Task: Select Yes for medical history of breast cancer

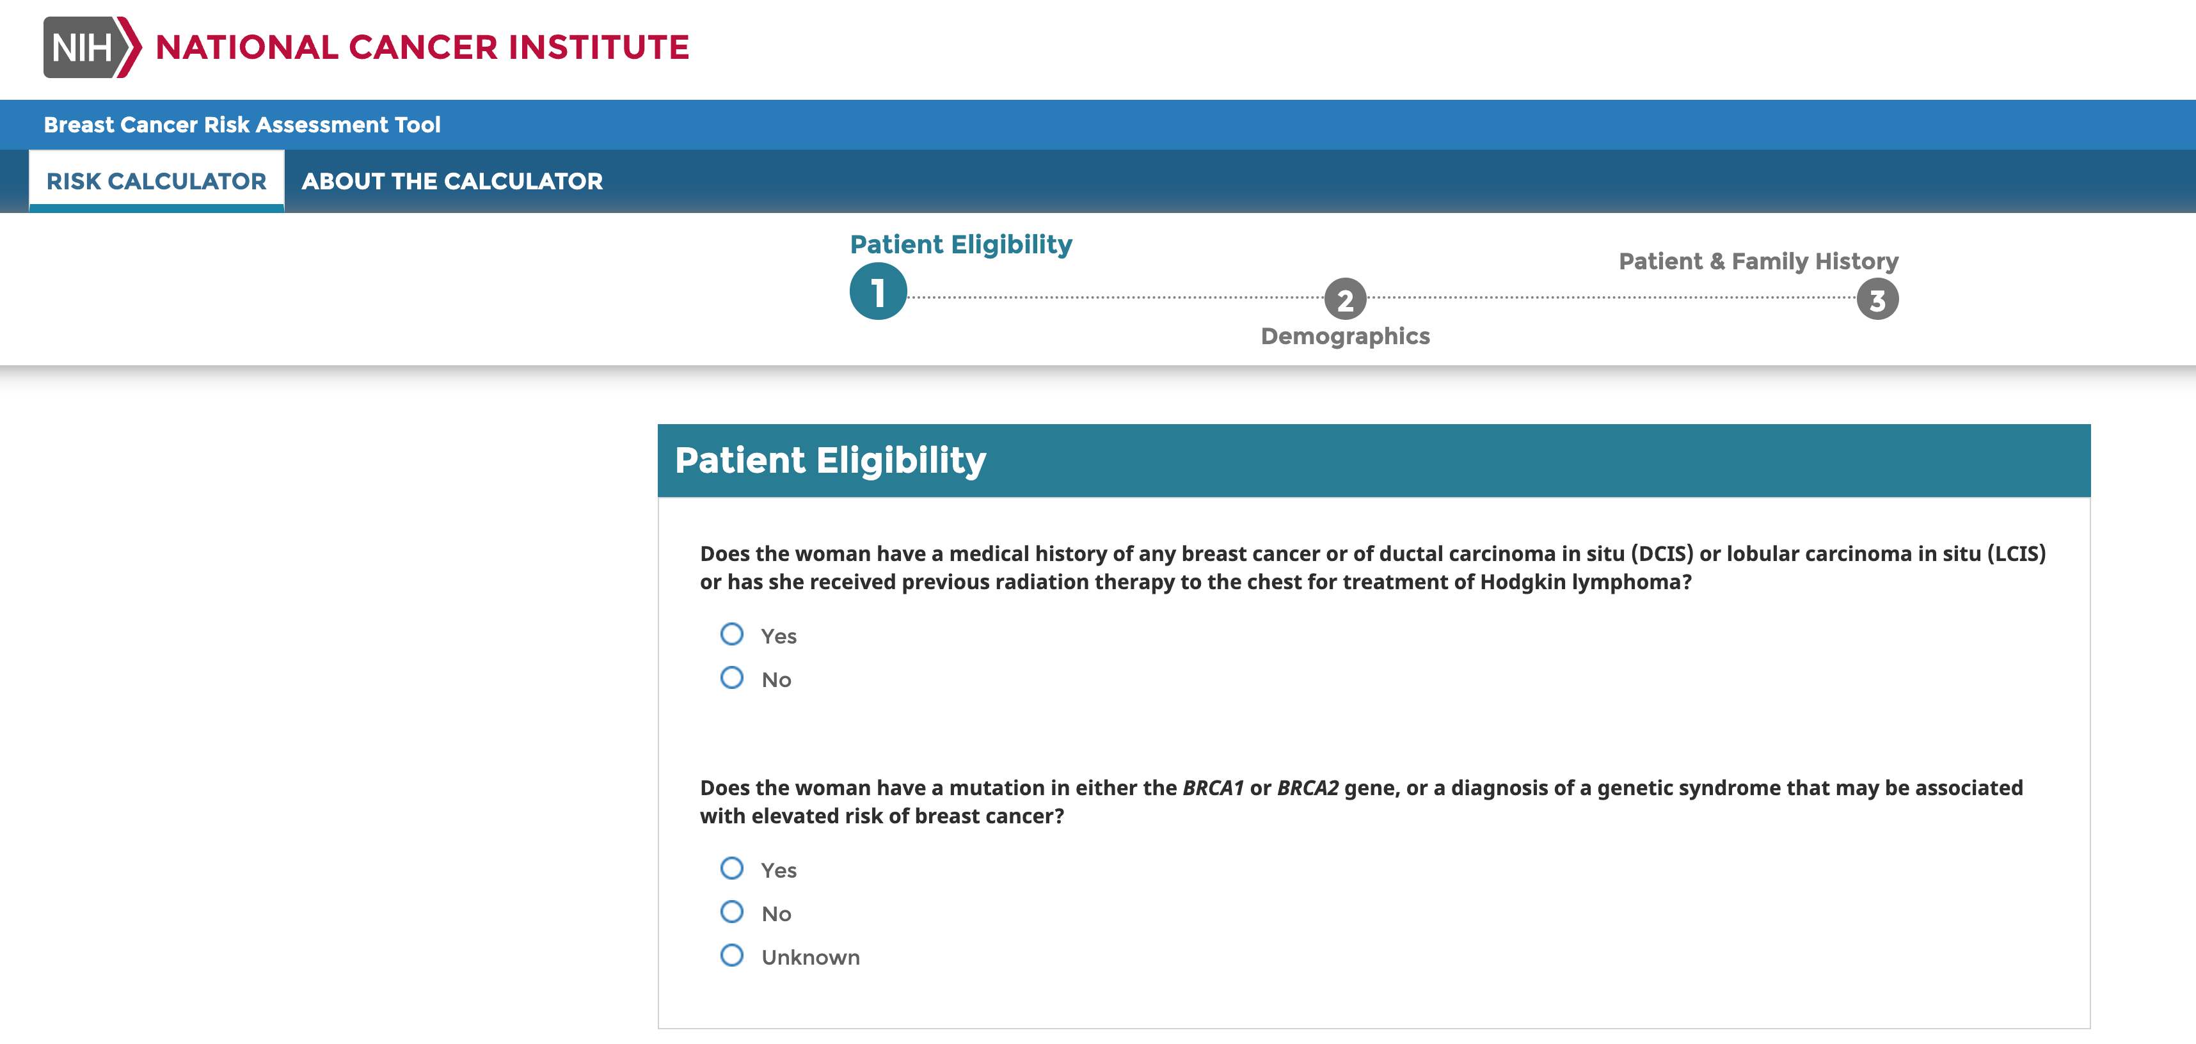Action: point(731,634)
